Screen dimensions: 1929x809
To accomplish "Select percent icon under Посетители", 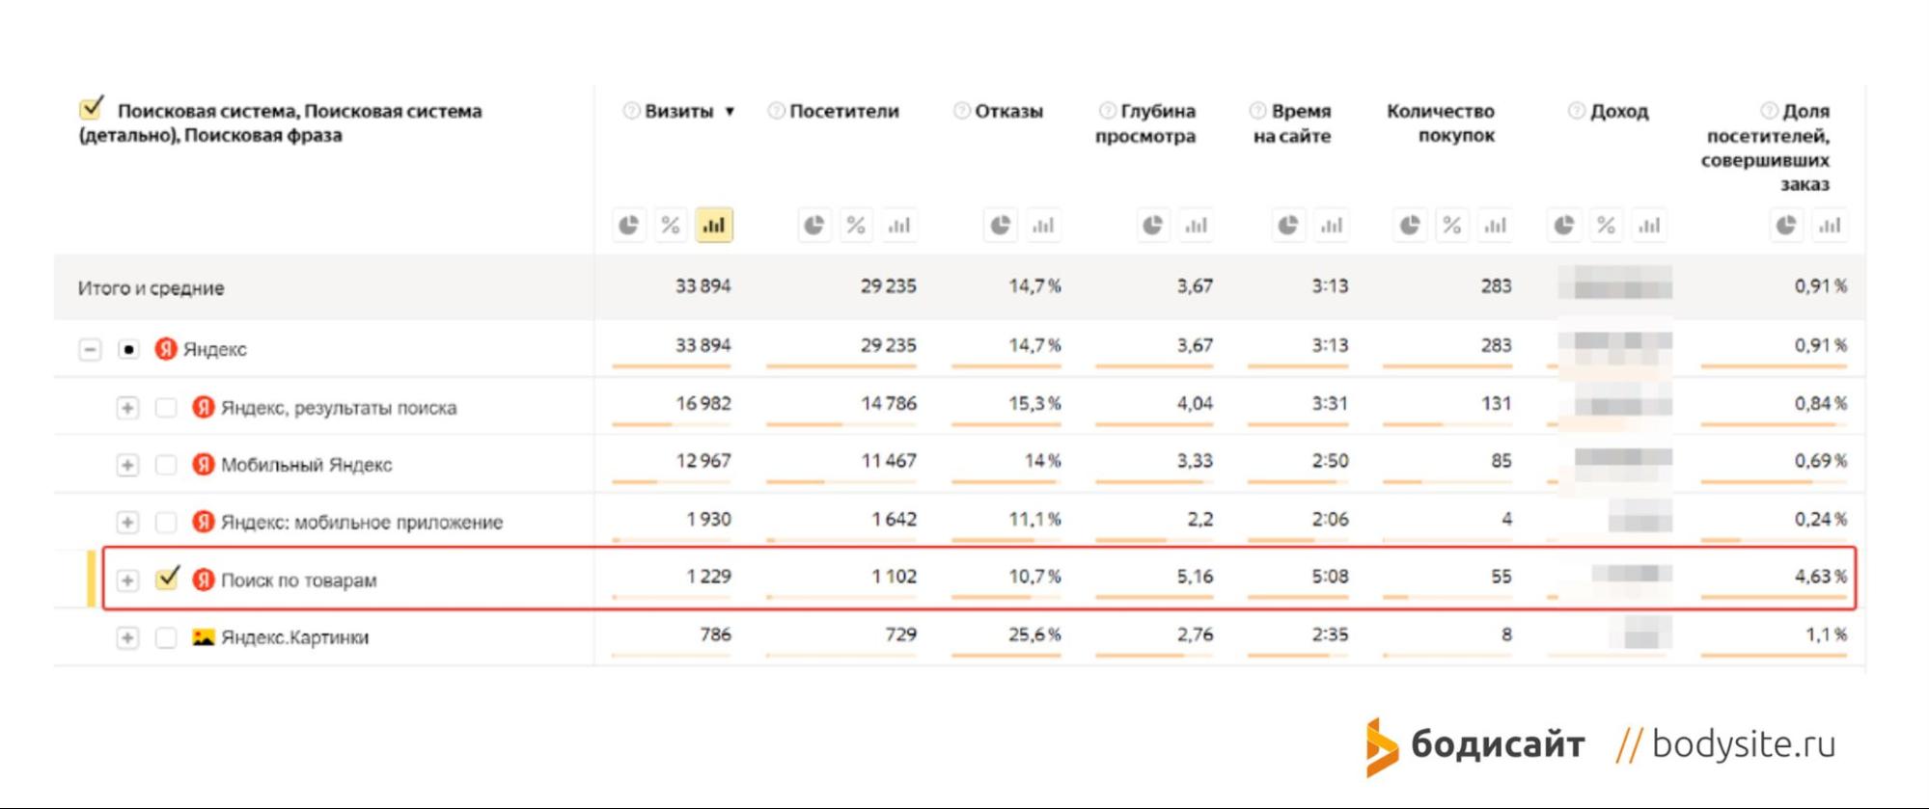I will [x=856, y=226].
